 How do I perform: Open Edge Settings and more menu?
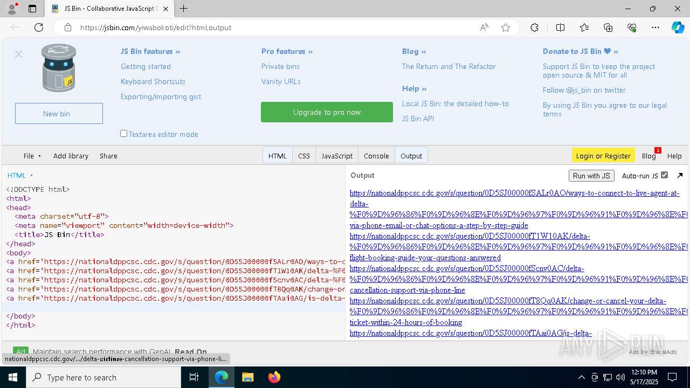pyautogui.click(x=655, y=27)
